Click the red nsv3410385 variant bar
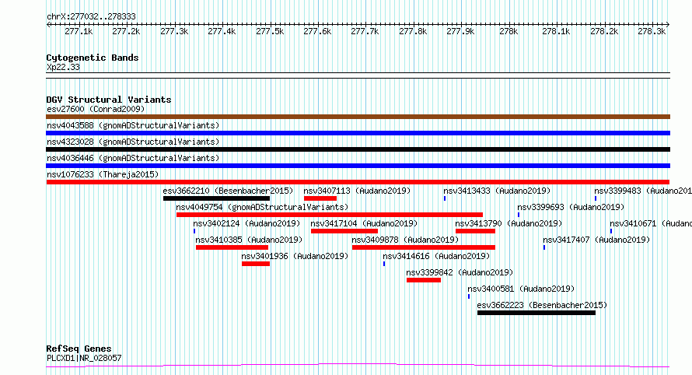 (232, 247)
